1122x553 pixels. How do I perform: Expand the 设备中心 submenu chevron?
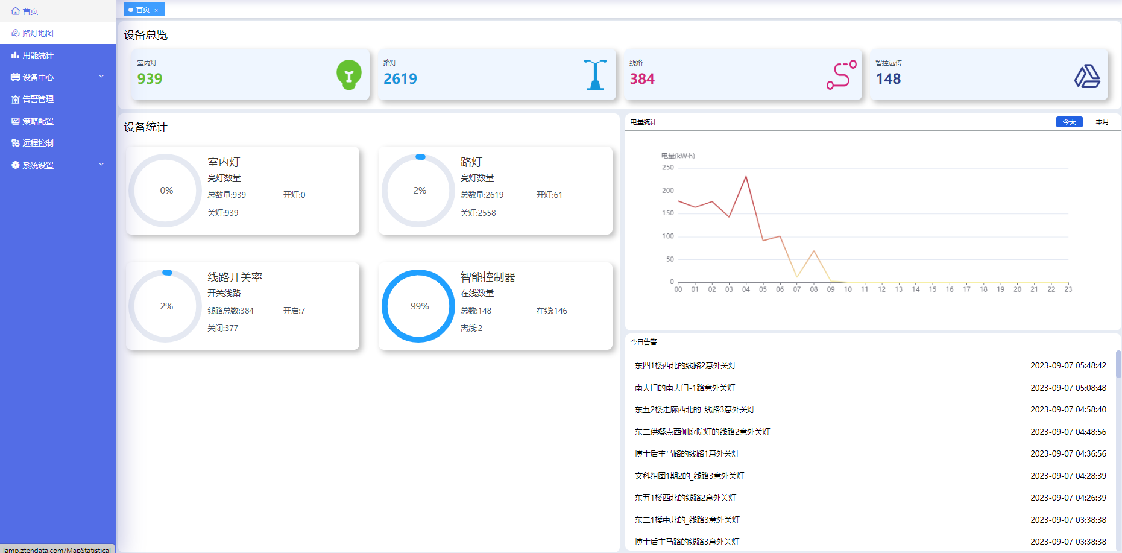point(101,77)
